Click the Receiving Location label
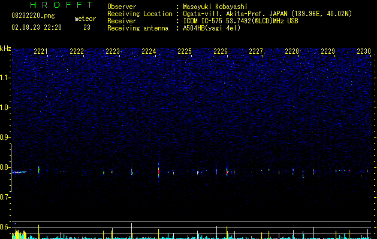377x239 pixels. tap(140, 14)
